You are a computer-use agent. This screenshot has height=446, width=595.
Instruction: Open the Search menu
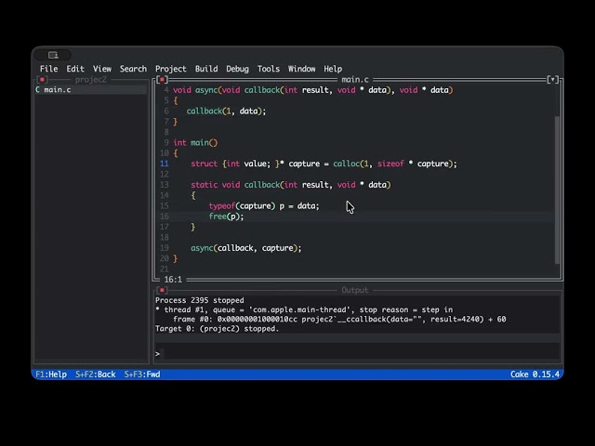(133, 69)
